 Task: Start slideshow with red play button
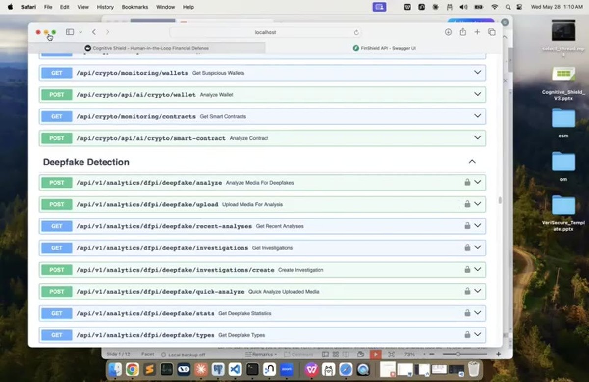point(375,354)
